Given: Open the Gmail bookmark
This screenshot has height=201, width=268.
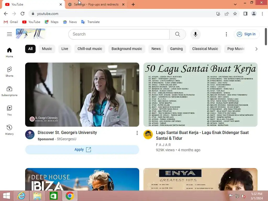Looking at the screenshot, I should [x=11, y=22].
